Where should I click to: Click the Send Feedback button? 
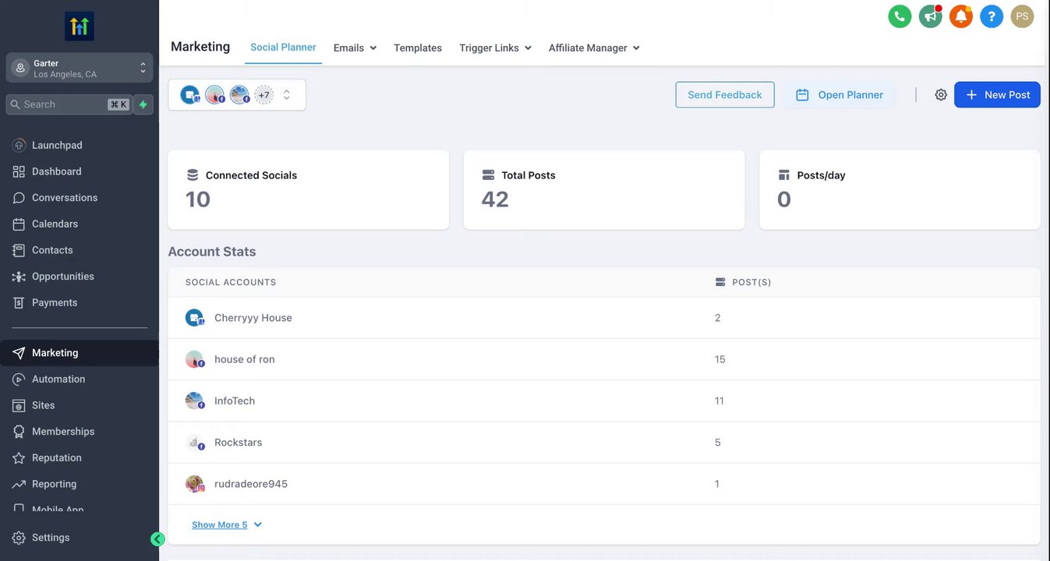tap(725, 95)
